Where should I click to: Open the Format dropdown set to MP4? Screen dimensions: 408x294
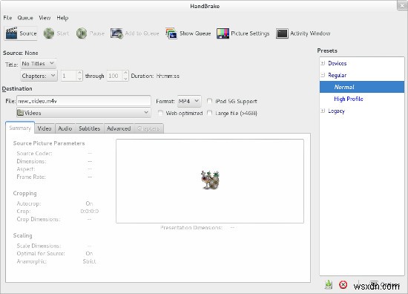click(189, 101)
